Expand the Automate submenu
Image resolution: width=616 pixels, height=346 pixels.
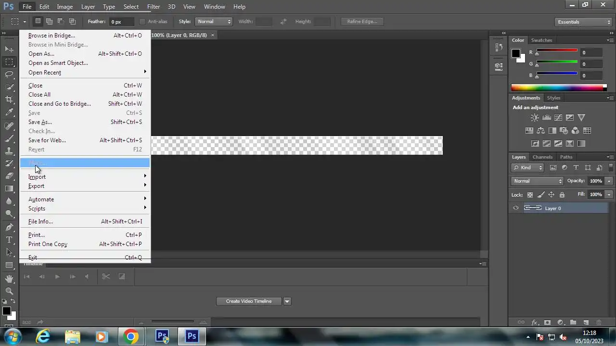85,199
